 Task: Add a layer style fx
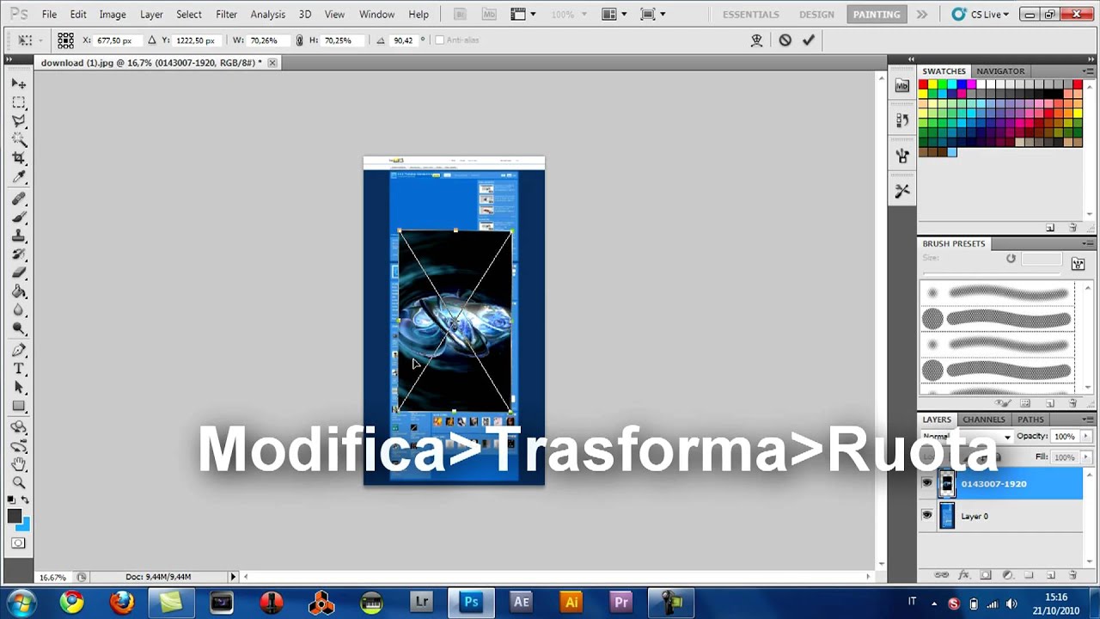pyautogui.click(x=963, y=575)
